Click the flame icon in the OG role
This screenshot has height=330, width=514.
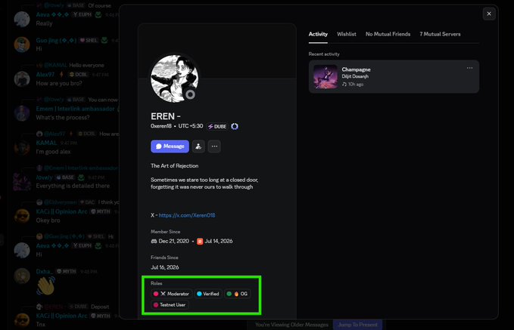[236, 294]
